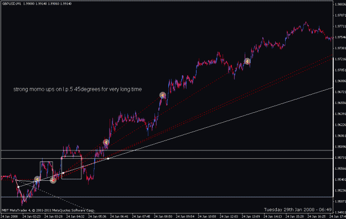
Task: Click the 1.9721 price scale label
Action: 340,59
